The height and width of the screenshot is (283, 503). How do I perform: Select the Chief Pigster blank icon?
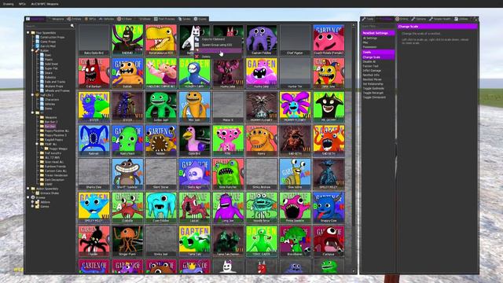295,40
